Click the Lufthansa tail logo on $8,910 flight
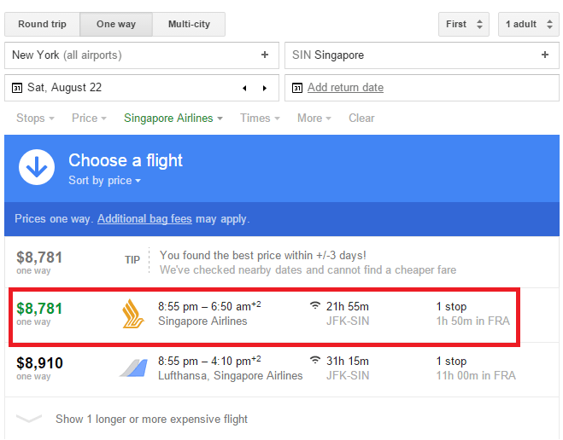Viewport: 563px width, 440px height. pyautogui.click(x=133, y=368)
